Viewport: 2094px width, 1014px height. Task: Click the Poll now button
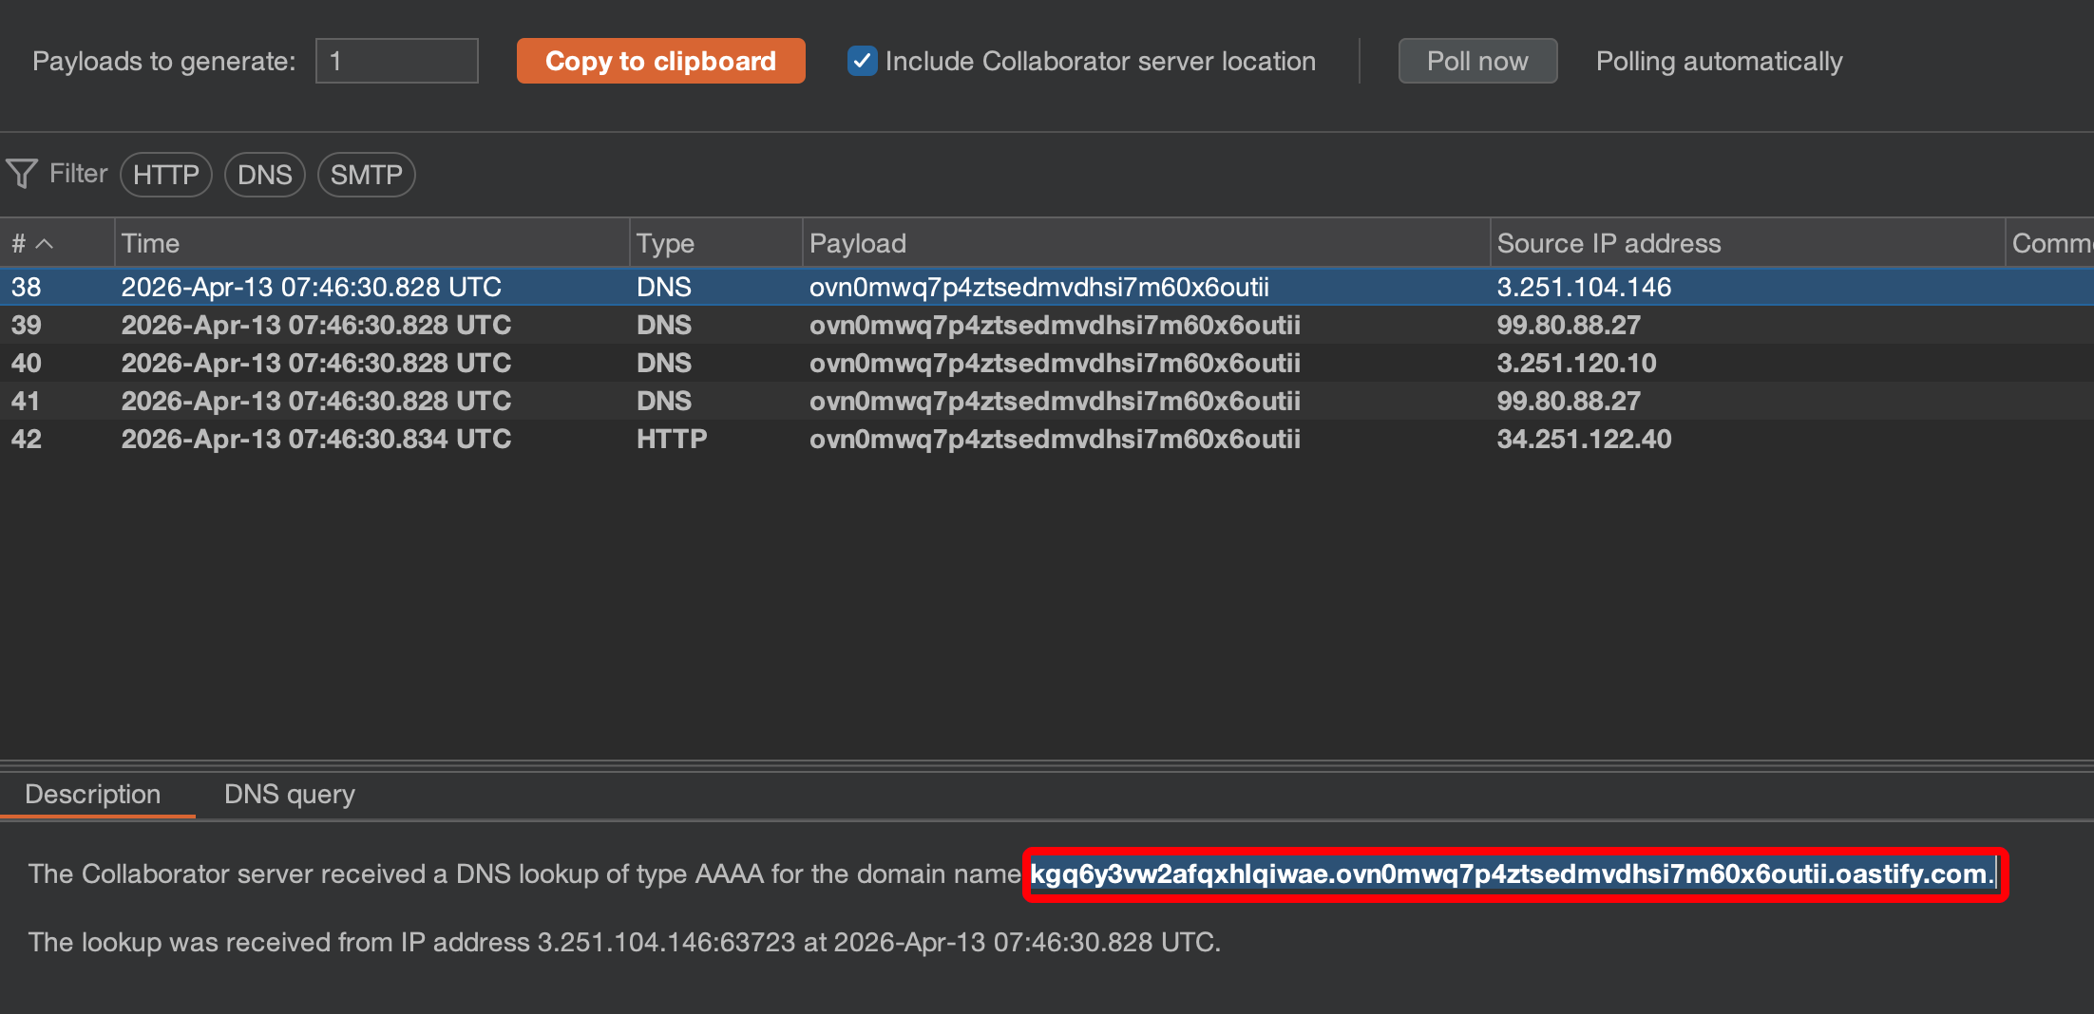[x=1476, y=62]
